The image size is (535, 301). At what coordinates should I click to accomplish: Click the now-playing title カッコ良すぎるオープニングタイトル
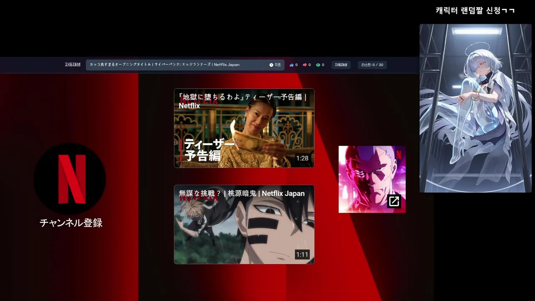(x=165, y=65)
